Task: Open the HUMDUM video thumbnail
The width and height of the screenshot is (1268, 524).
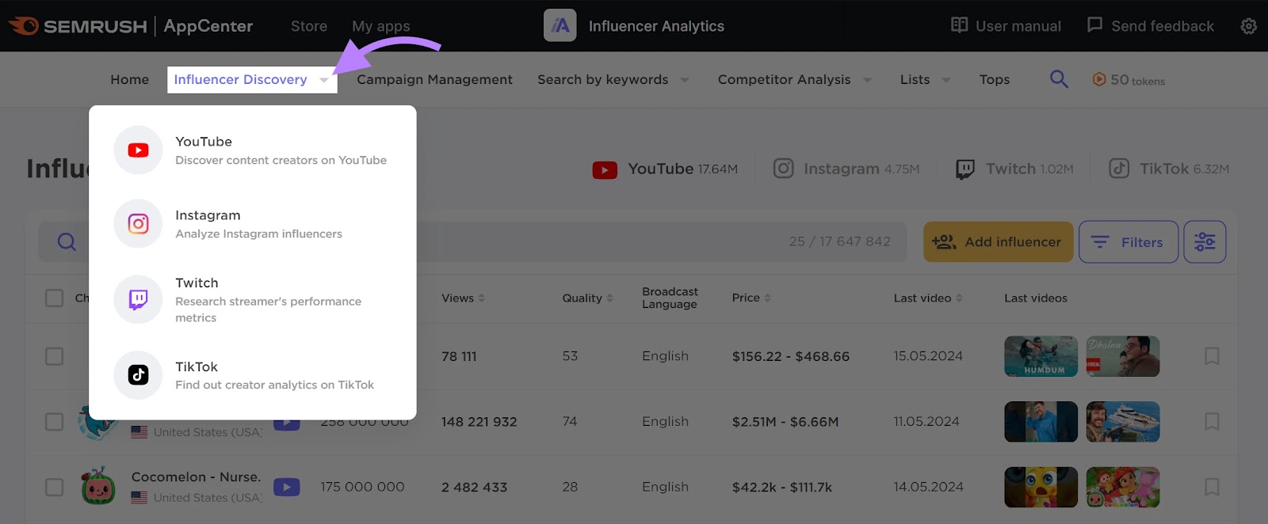Action: (x=1040, y=356)
